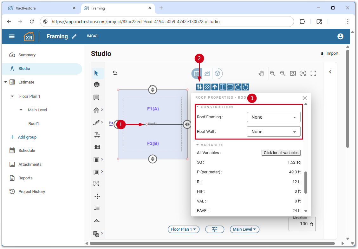The width and height of the screenshot is (358, 249).
Task: Click the zoom out magnifier
Action: (283, 73)
